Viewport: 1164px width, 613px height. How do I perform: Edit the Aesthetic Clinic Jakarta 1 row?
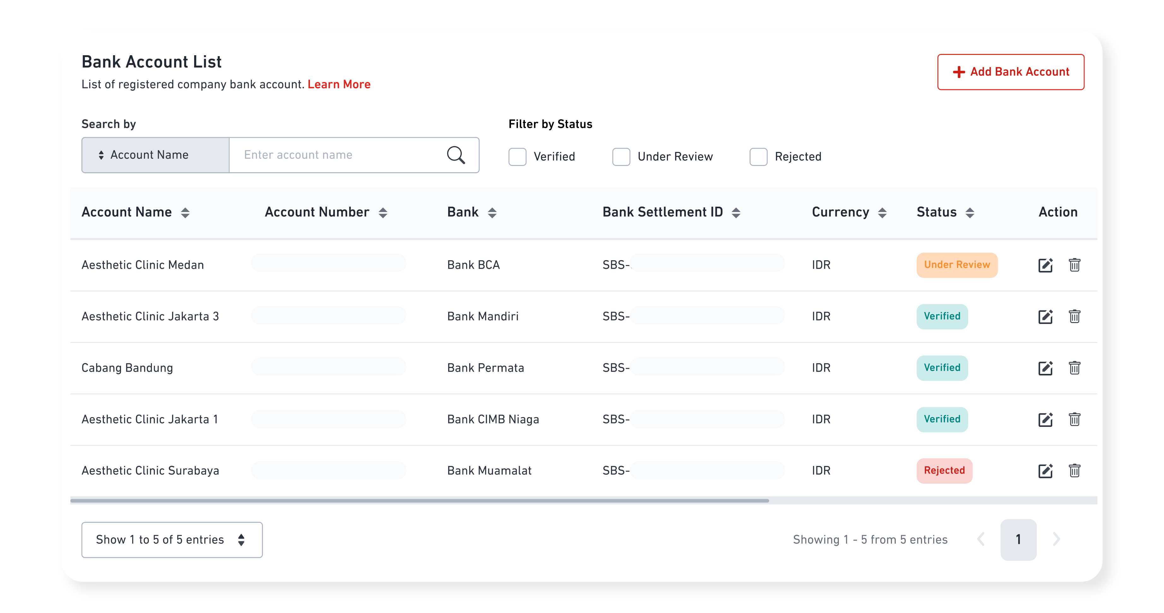point(1045,420)
